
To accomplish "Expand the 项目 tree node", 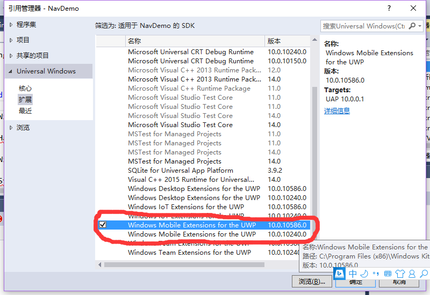I will point(11,40).
